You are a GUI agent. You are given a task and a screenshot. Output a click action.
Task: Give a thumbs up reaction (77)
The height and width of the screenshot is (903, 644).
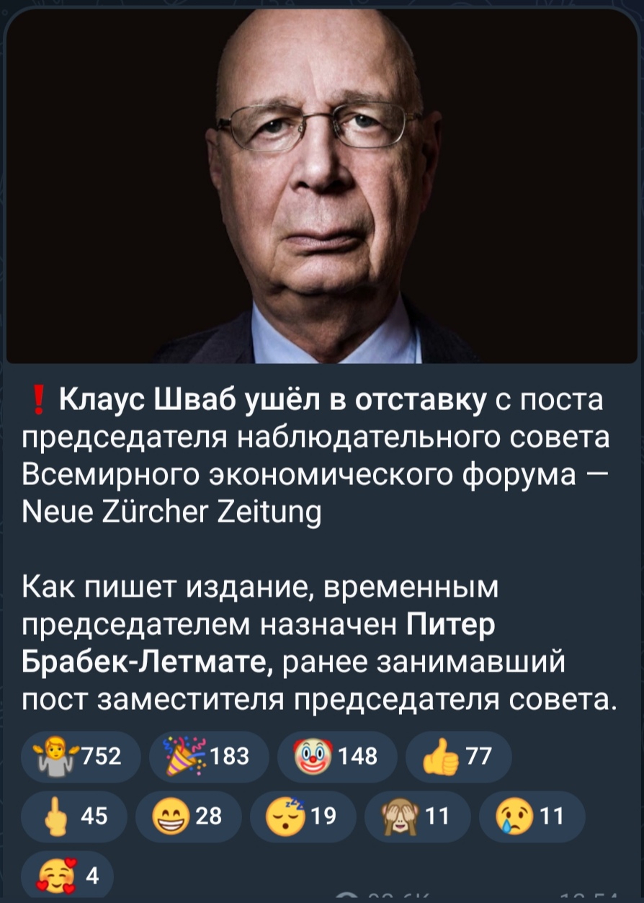click(460, 756)
